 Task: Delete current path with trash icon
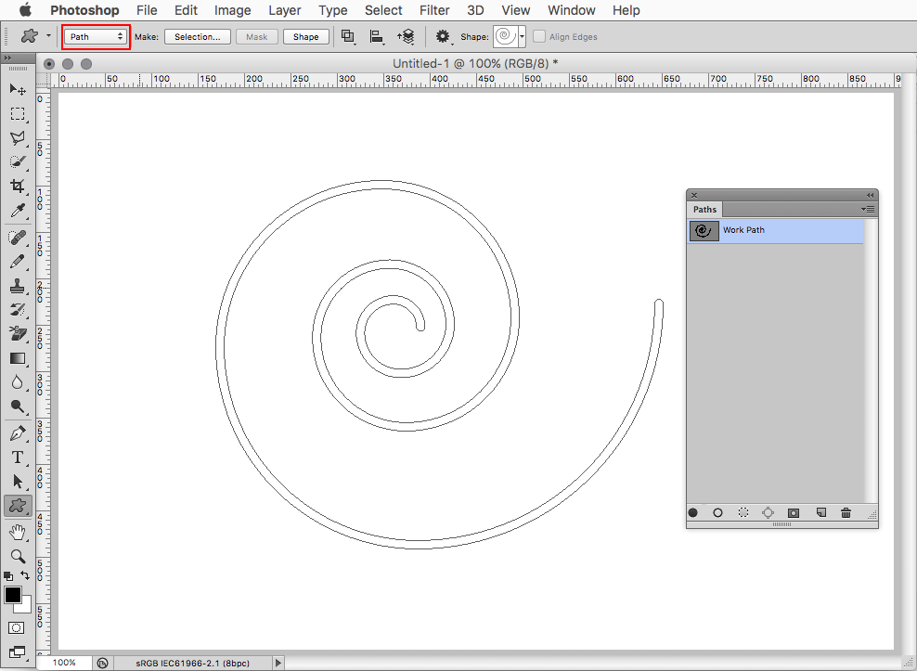click(x=846, y=513)
